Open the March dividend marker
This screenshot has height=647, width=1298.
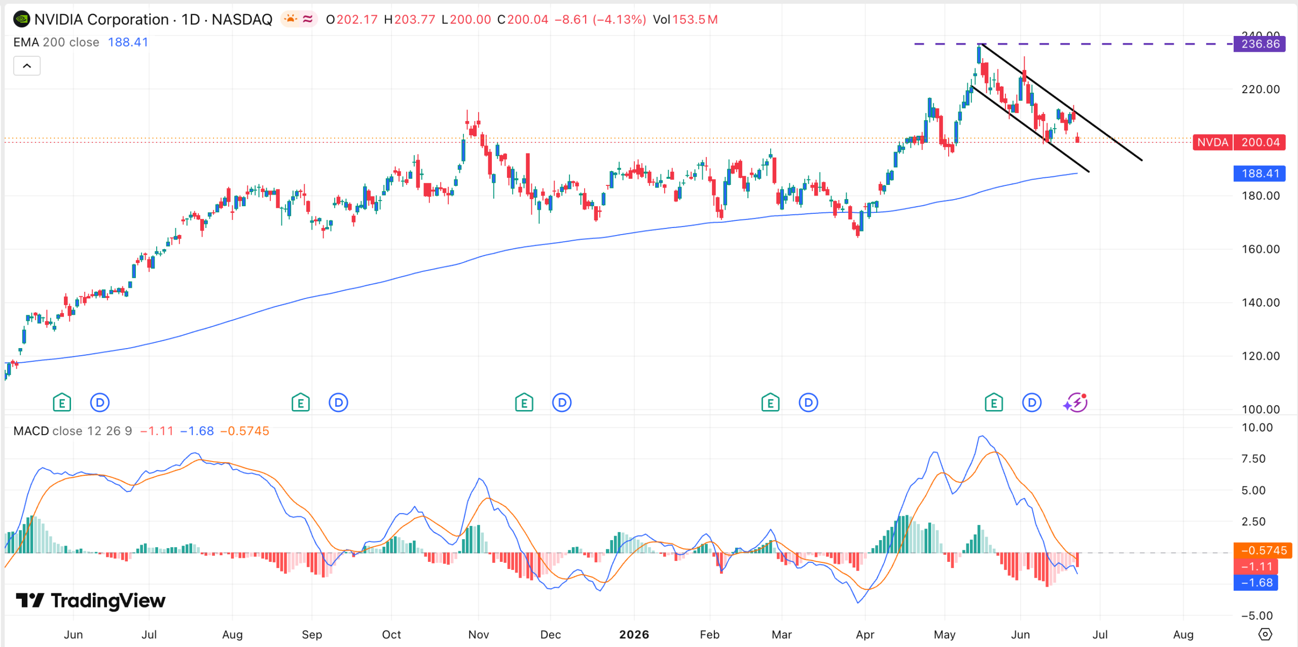(808, 403)
